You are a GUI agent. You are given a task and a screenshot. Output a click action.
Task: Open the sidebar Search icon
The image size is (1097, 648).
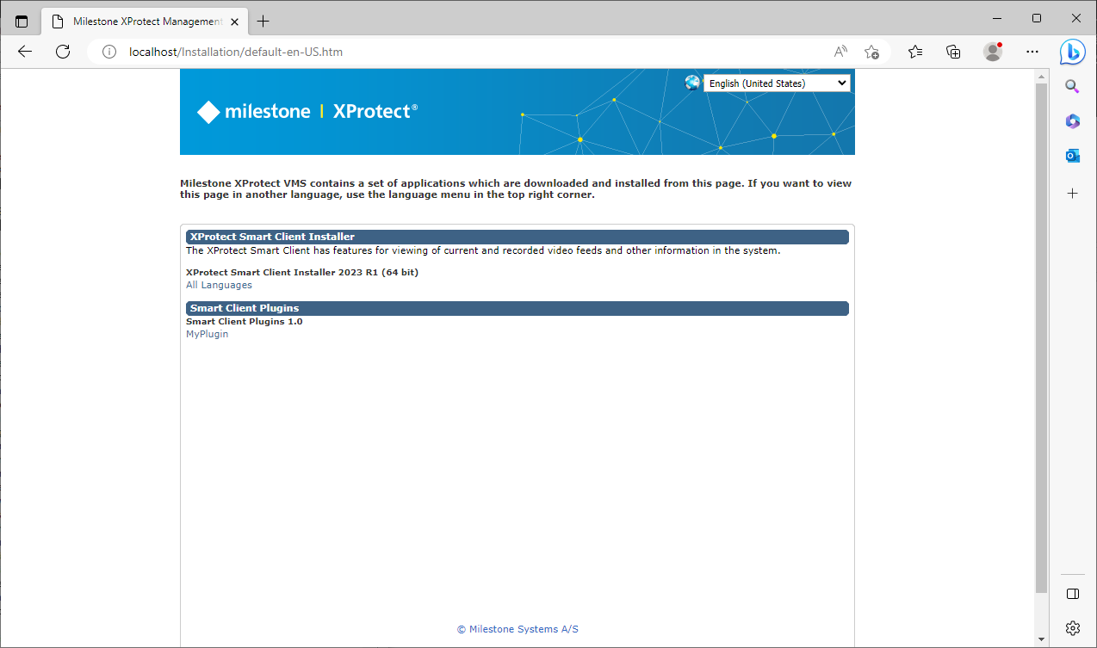[1072, 86]
